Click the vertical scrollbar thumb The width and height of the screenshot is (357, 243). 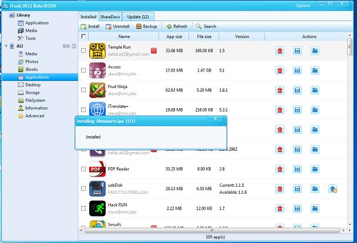(x=350, y=46)
